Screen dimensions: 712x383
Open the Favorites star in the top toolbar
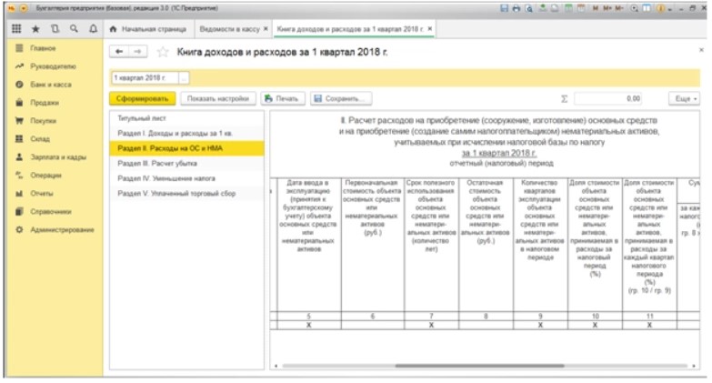click(35, 29)
